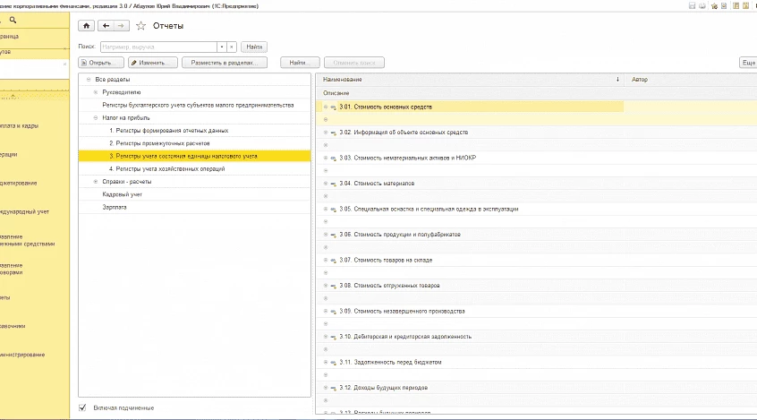Collapse the Все разделы tree node
Screen dimensions: 757x420
pyautogui.click(x=89, y=80)
